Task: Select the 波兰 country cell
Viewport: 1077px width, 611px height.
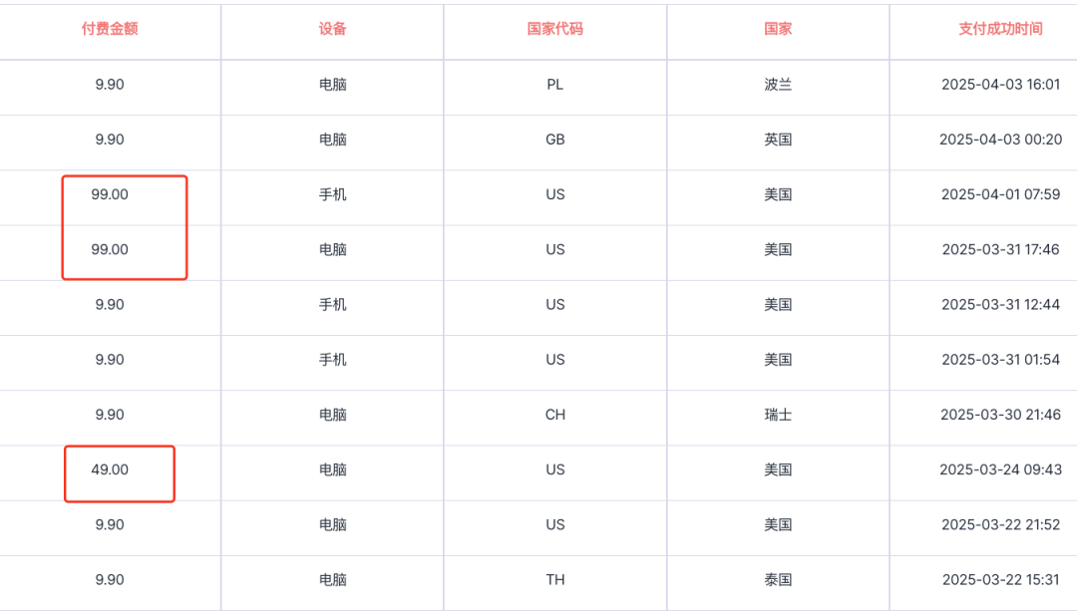Action: pos(778,85)
